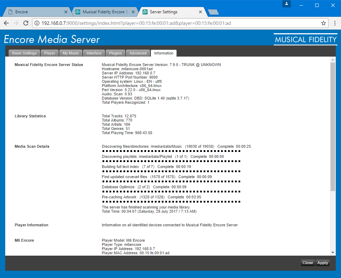Click the Close button at the bottom
The width and height of the screenshot is (341, 278).
point(308,263)
